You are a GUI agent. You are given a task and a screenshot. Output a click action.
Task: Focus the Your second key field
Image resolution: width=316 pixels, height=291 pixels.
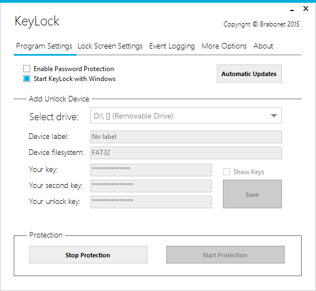tap(151, 186)
